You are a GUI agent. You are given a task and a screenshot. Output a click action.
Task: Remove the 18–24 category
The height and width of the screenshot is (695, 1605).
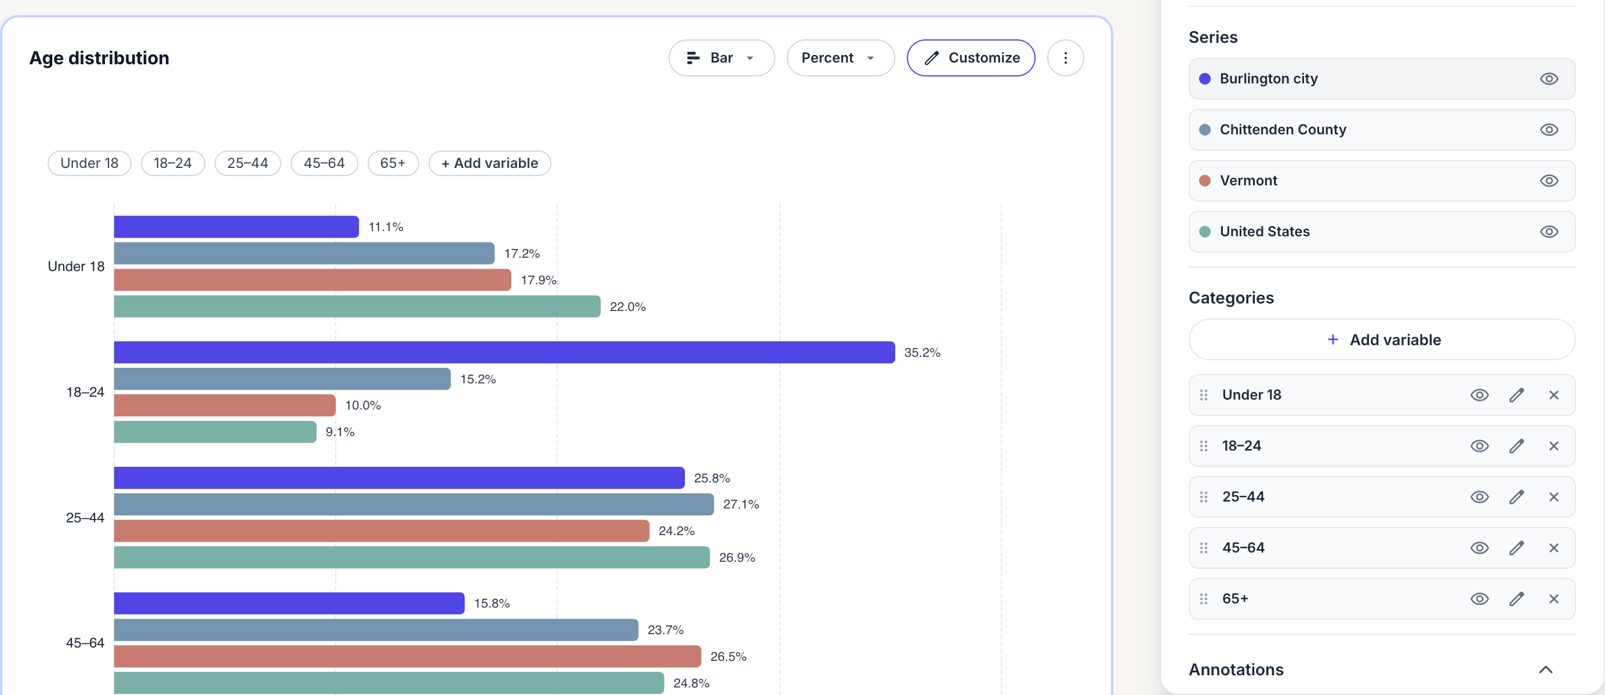(1553, 446)
